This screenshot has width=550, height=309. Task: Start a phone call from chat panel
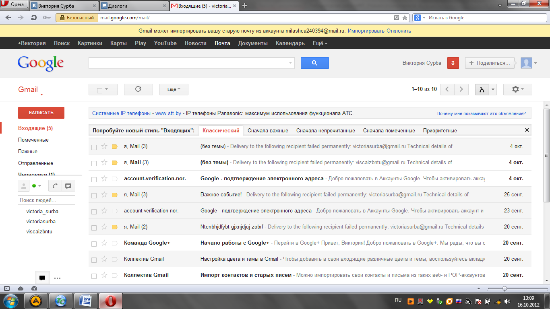click(x=55, y=186)
